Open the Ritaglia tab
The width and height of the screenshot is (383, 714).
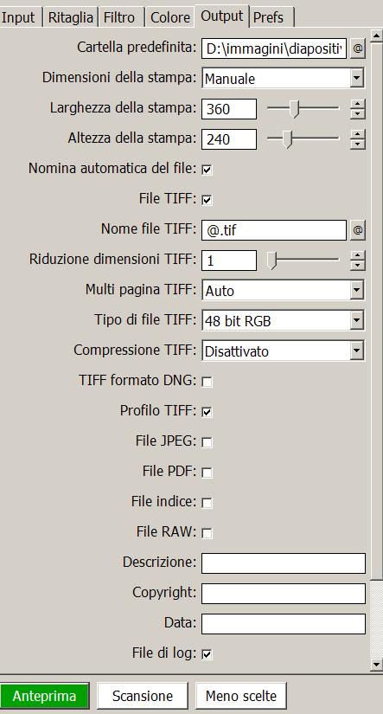71,18
